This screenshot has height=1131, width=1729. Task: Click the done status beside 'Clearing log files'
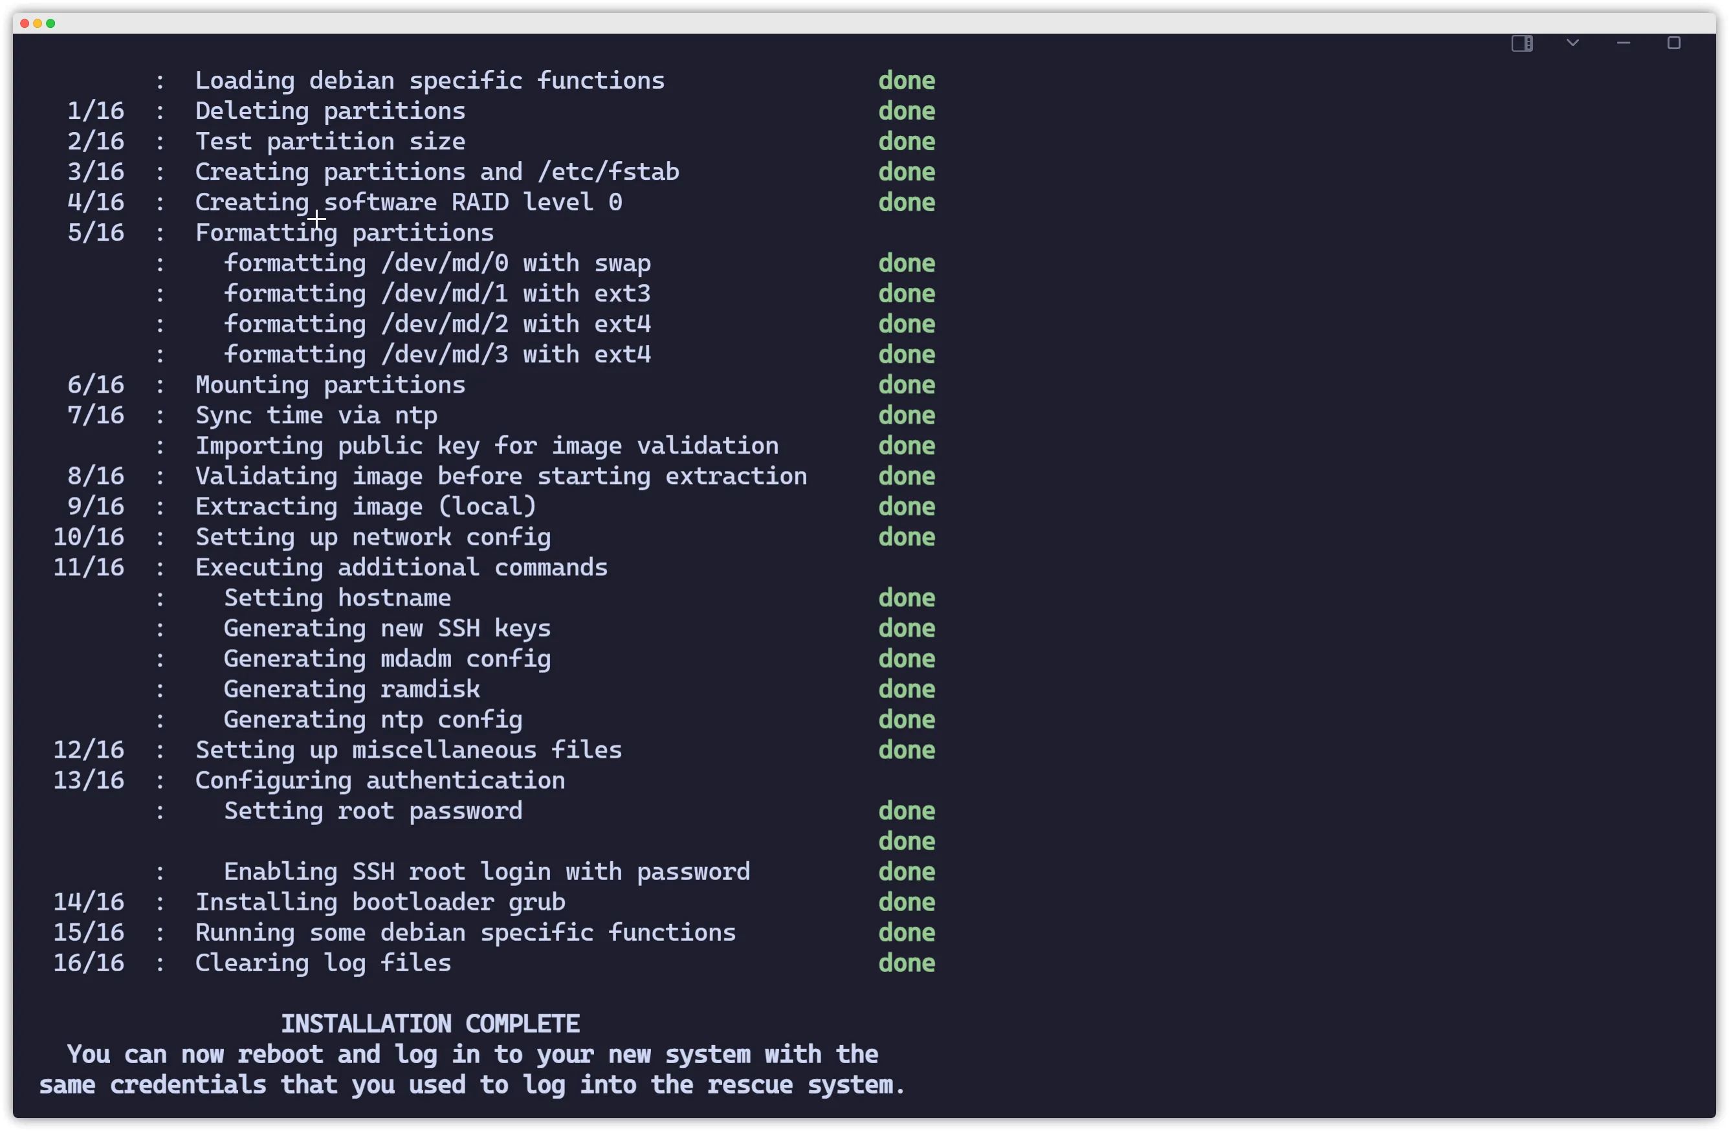tap(907, 963)
